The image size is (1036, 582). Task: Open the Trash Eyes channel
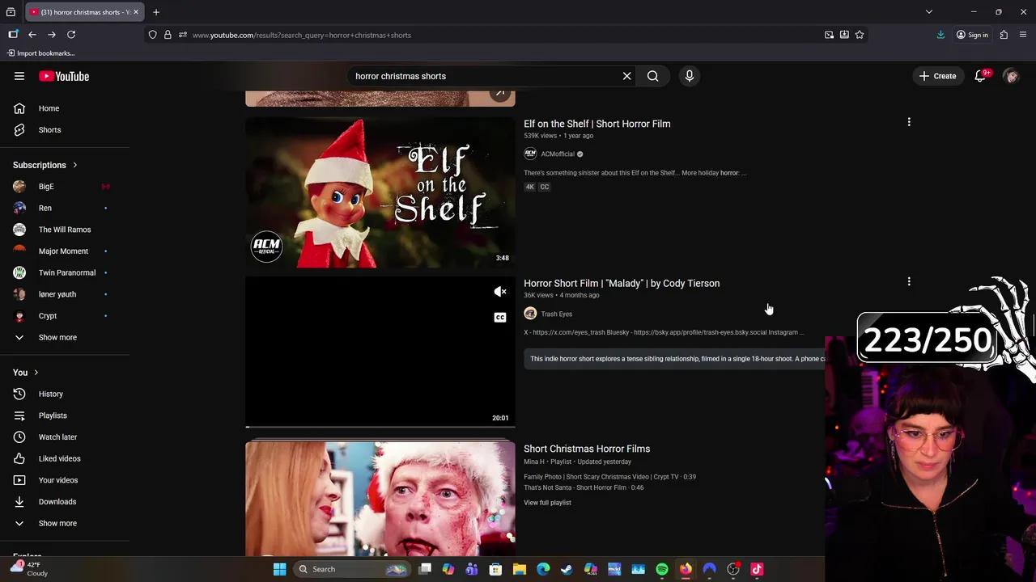pos(556,314)
